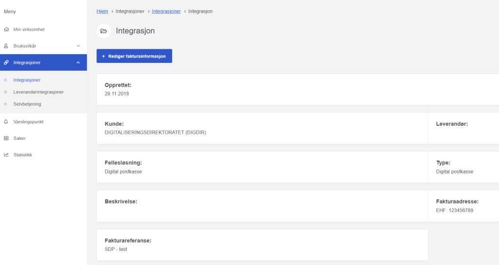Expand the Bruksvilkår chevron
The image size is (499, 265).
pyautogui.click(x=78, y=46)
